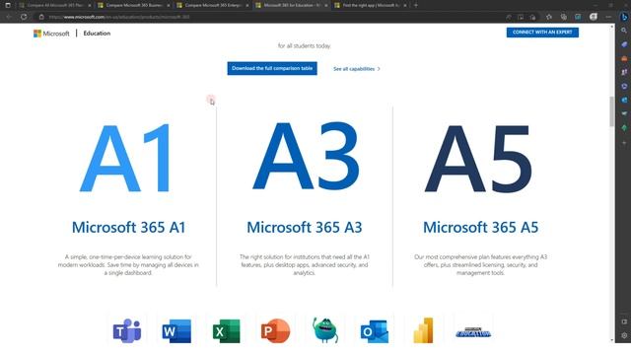The image size is (631, 355).
Task: Open the Microsoft 365 A5 heading
Action: [480, 228]
